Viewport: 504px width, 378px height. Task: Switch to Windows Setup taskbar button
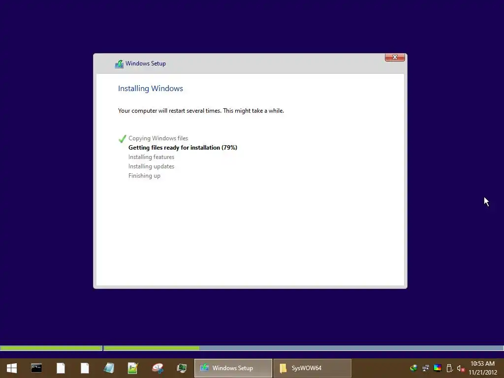coord(233,368)
